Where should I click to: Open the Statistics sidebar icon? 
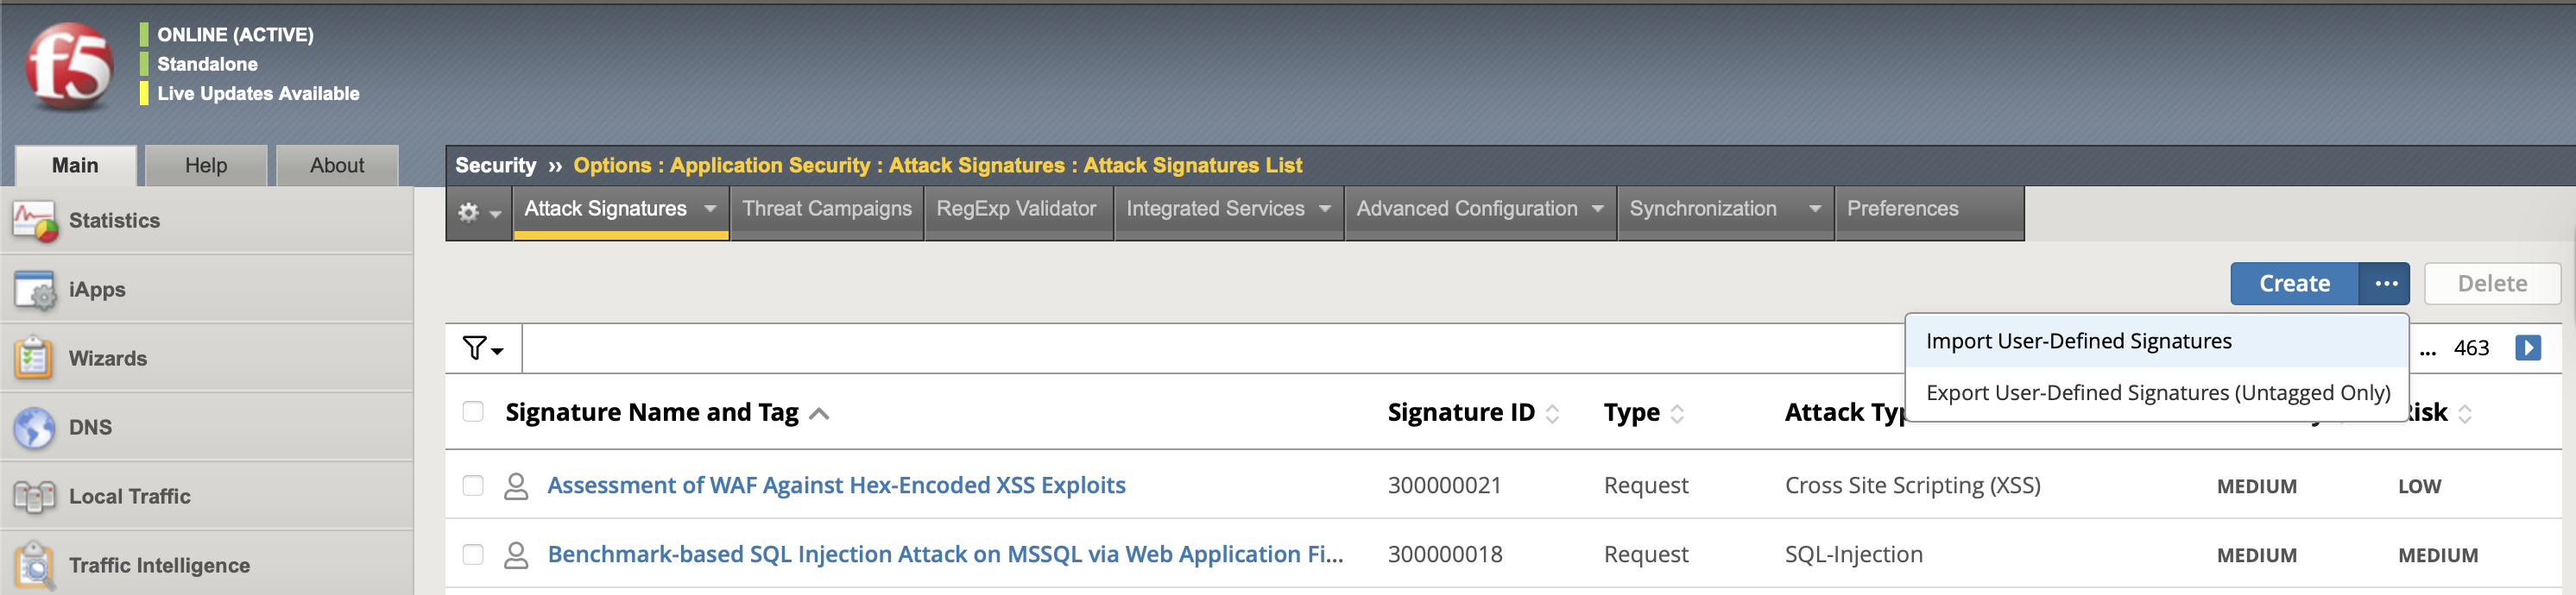(x=34, y=221)
